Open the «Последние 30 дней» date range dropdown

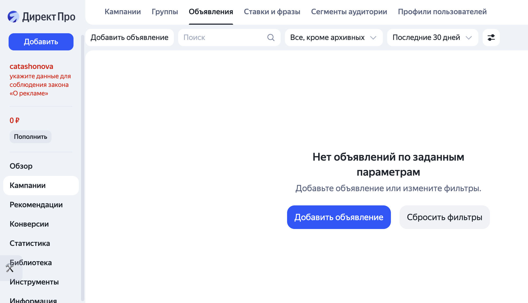tap(432, 38)
